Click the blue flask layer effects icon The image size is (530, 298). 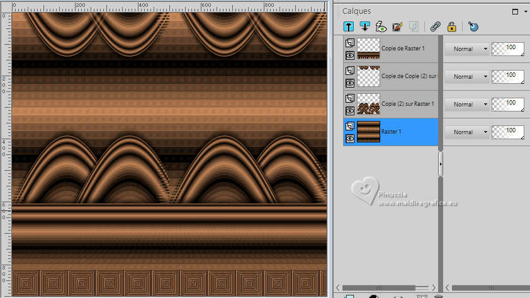[x=474, y=26]
